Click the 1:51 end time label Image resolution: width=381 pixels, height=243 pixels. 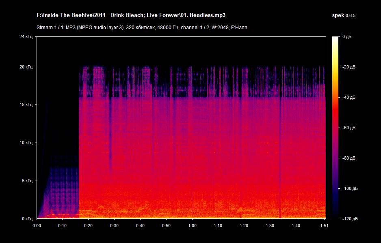pyautogui.click(x=324, y=226)
